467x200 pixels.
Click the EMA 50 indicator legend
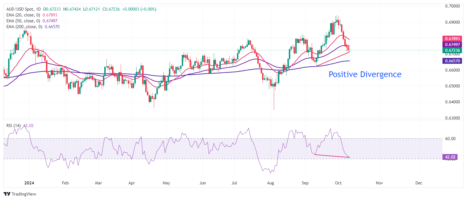23,21
